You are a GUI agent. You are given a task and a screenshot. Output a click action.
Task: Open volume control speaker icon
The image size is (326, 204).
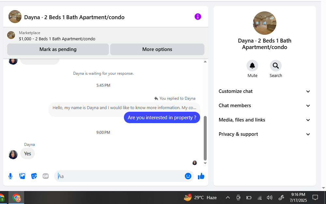coord(270,198)
